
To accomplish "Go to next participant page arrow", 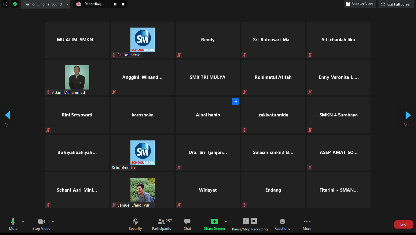I will [408, 115].
